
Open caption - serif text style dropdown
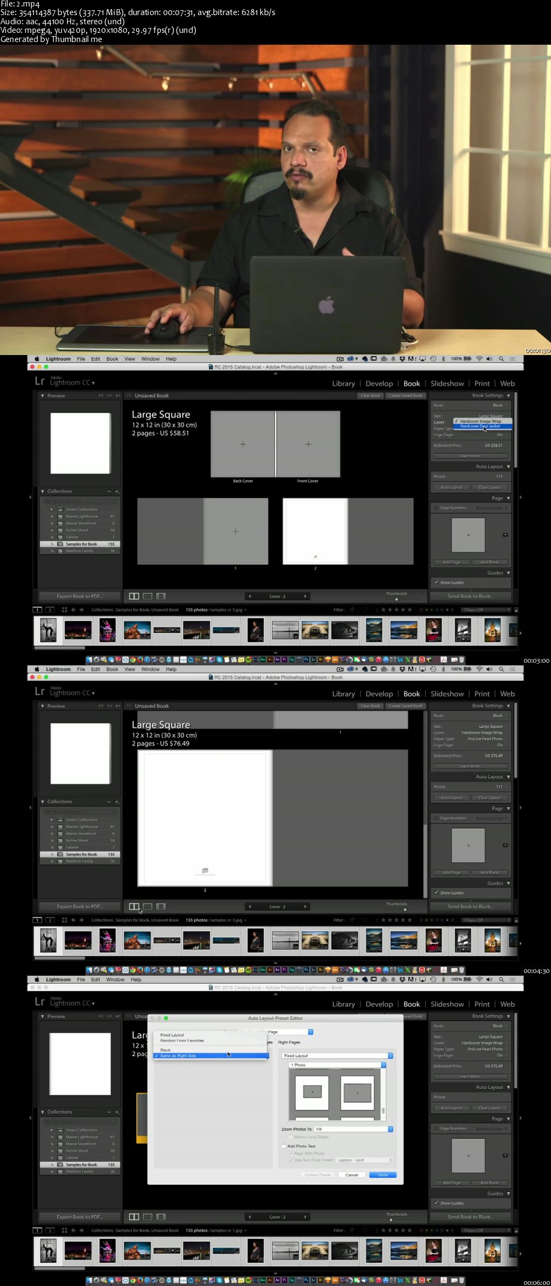pos(364,1160)
